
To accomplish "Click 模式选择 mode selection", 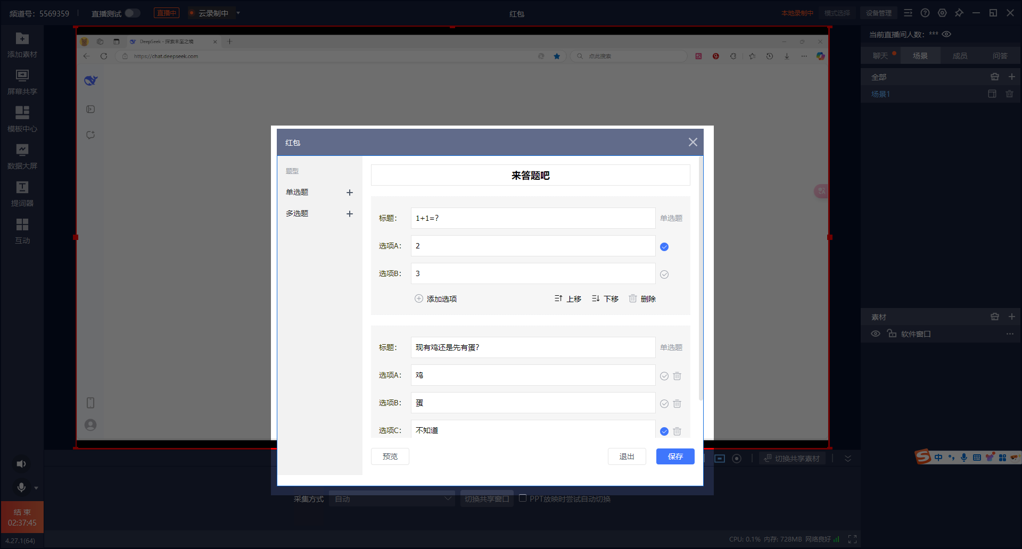I will point(837,13).
